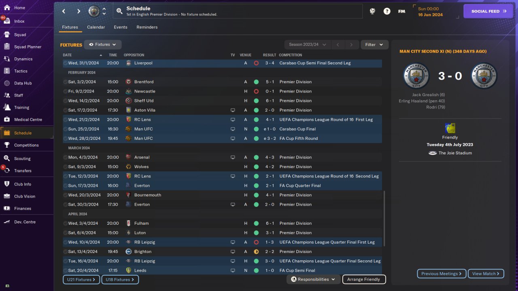The height and width of the screenshot is (291, 518).
Task: Click the Arrange Friendly button
Action: click(364, 279)
